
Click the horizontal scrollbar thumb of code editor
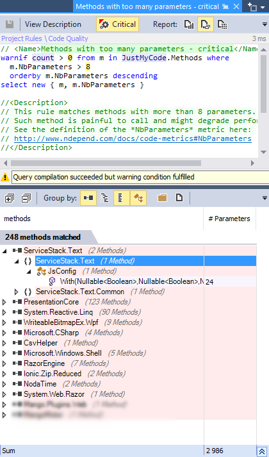pyautogui.click(x=106, y=163)
